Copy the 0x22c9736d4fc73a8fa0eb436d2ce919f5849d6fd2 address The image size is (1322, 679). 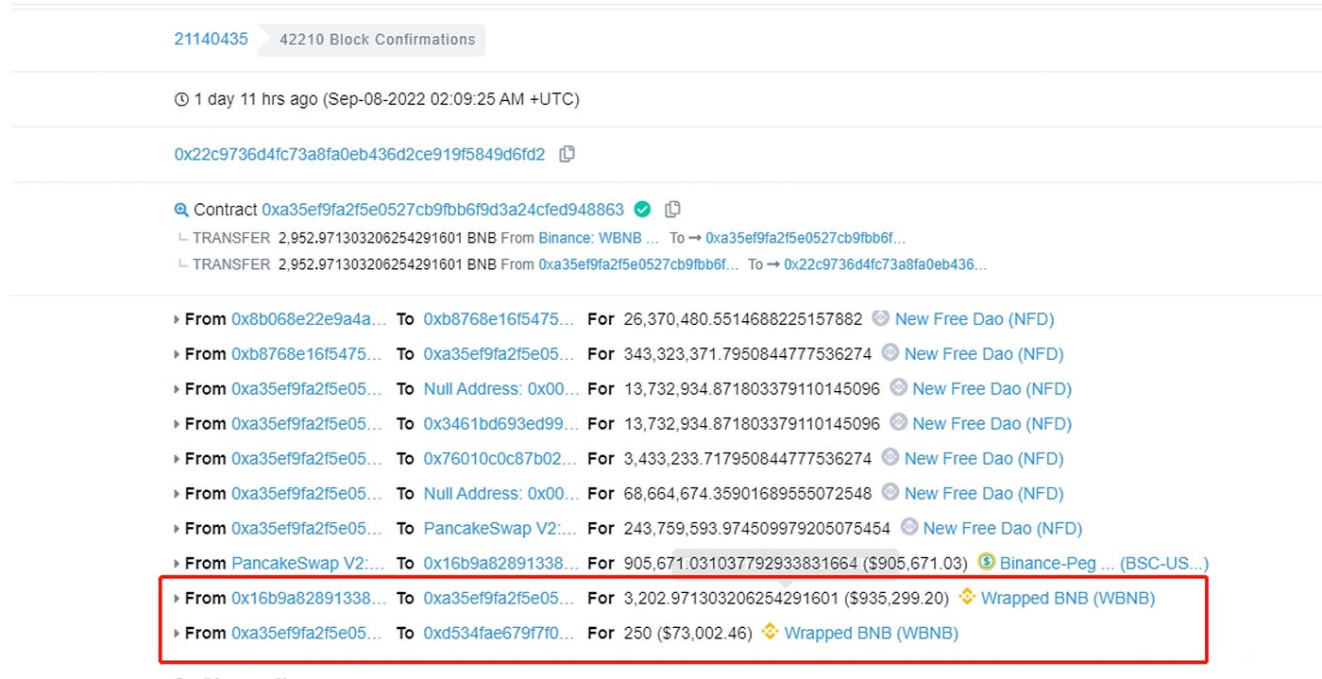[x=567, y=154]
